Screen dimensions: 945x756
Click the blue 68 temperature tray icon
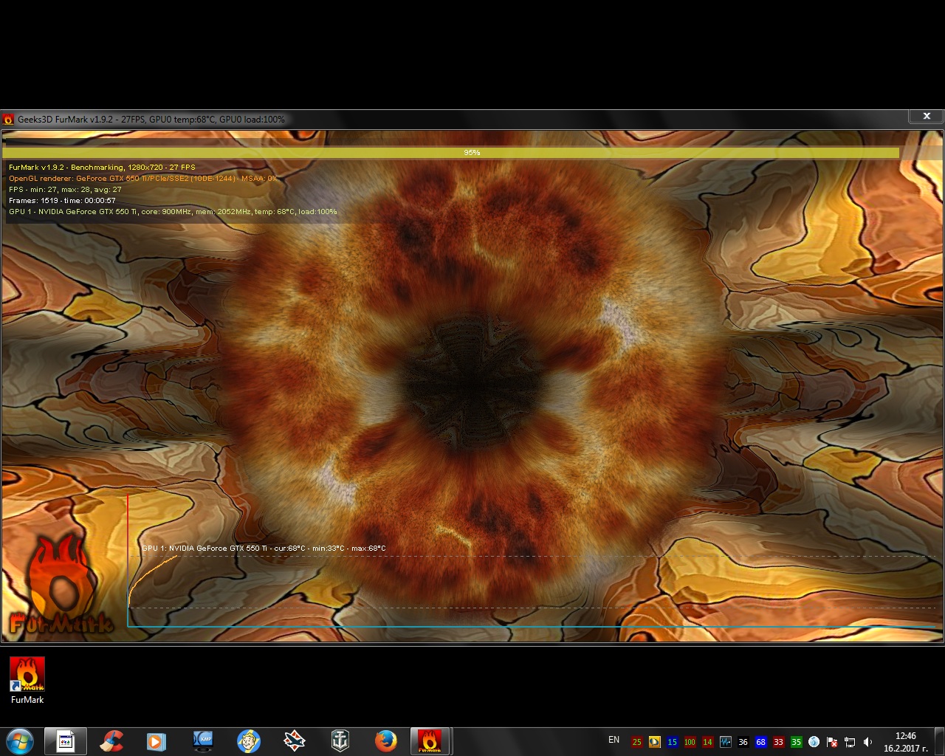(760, 742)
